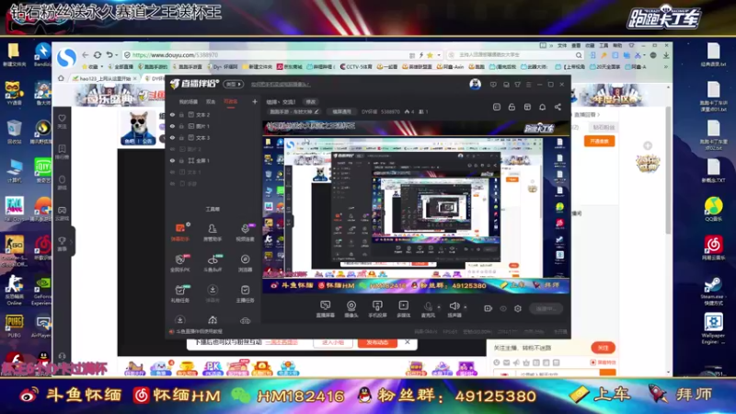Hide the 文本 2 source

[172, 114]
